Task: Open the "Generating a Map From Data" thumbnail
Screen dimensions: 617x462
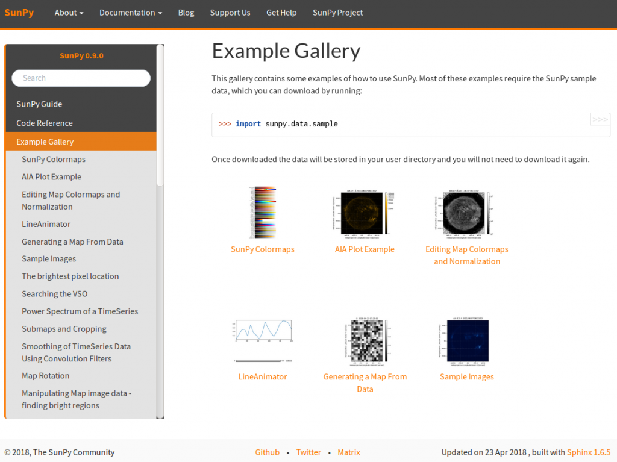Action: [x=365, y=341]
